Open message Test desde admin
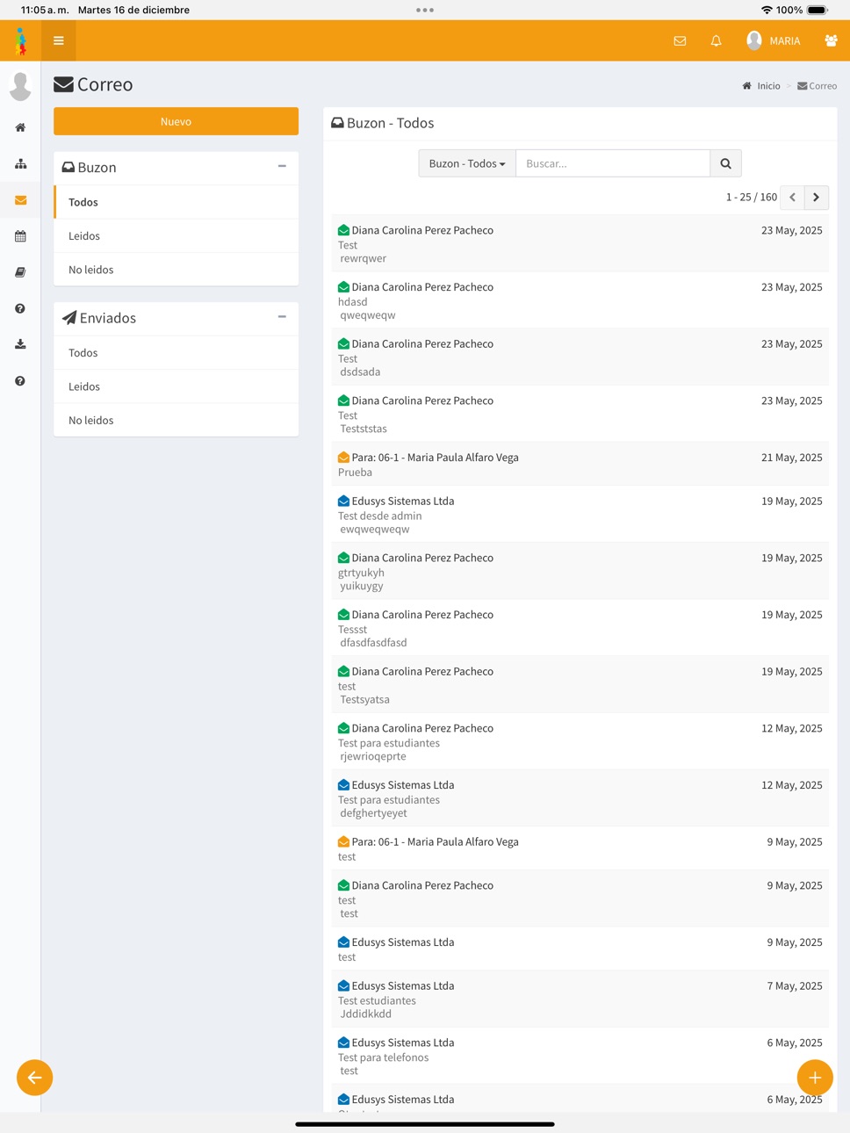Viewport: 850px width, 1133px height. click(x=580, y=515)
